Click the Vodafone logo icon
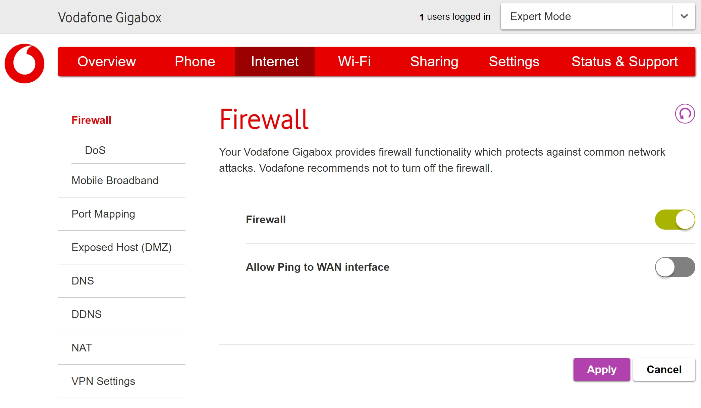 coord(24,64)
